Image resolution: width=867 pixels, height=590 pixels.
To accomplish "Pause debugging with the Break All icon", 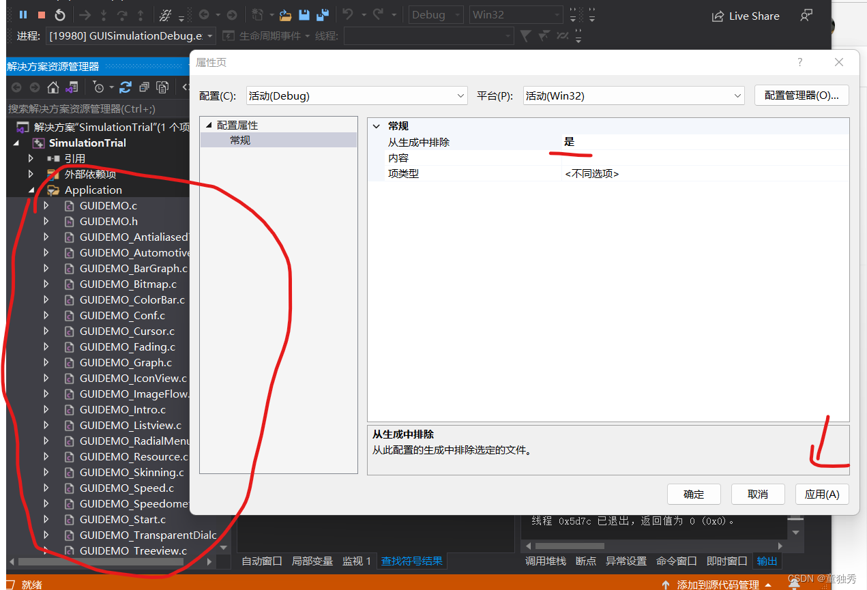I will (x=23, y=15).
